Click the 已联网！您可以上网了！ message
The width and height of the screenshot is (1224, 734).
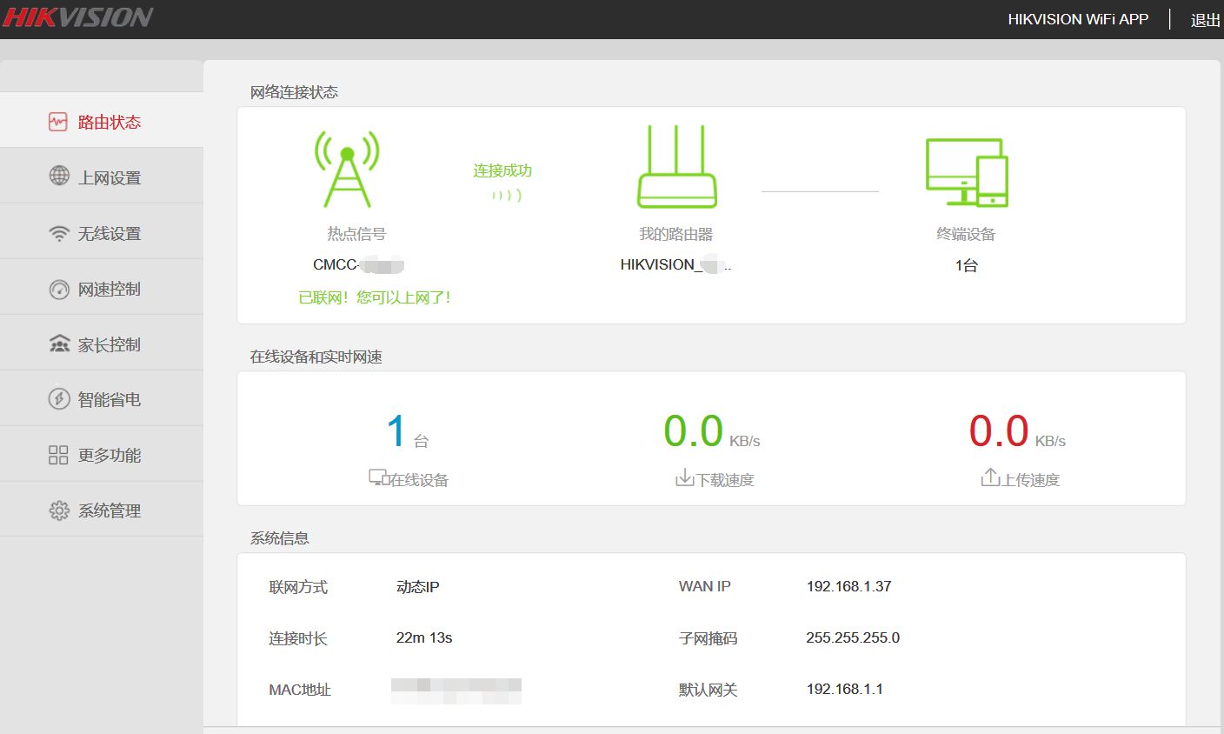[375, 297]
